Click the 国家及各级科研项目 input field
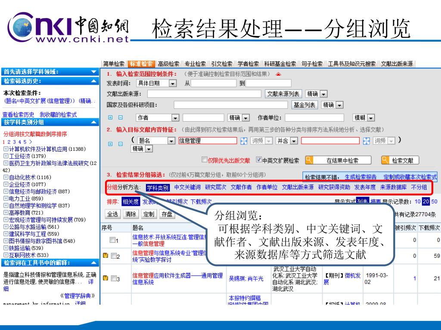This screenshot has width=441, height=330. pos(232,104)
